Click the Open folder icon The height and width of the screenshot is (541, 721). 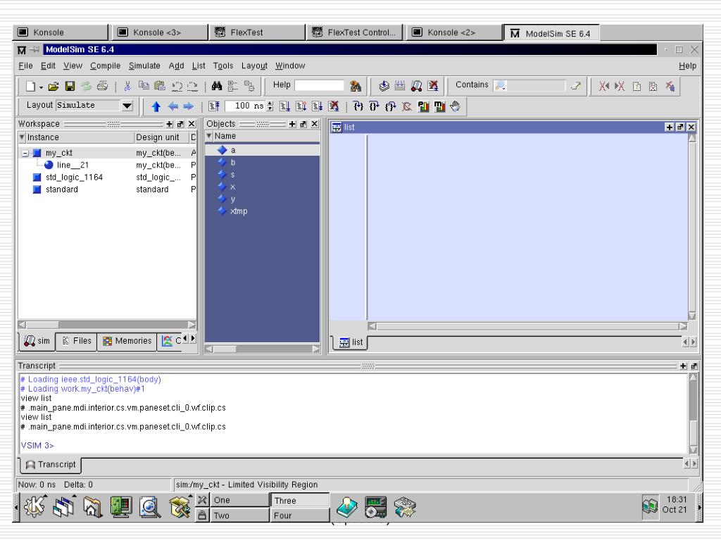(54, 86)
